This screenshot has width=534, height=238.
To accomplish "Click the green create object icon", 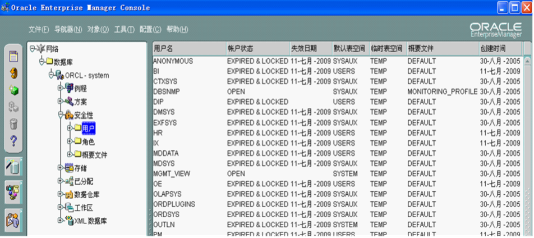I will tap(13, 90).
